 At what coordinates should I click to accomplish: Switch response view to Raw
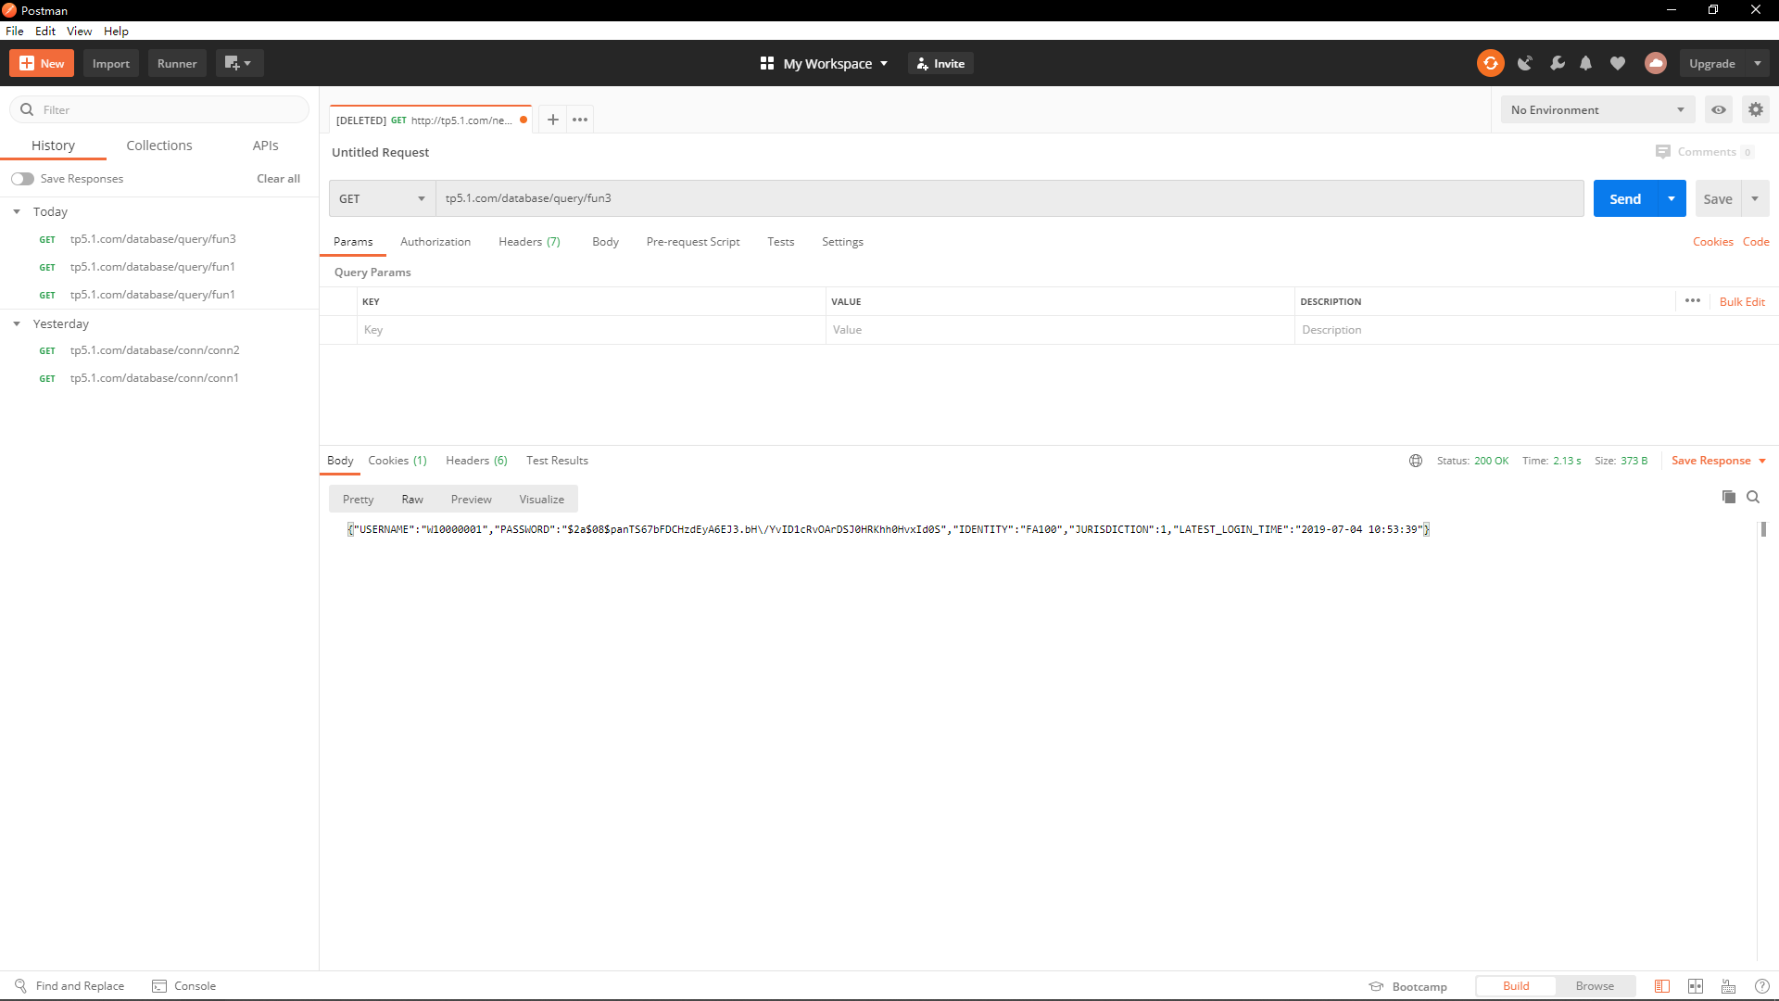pos(412,499)
